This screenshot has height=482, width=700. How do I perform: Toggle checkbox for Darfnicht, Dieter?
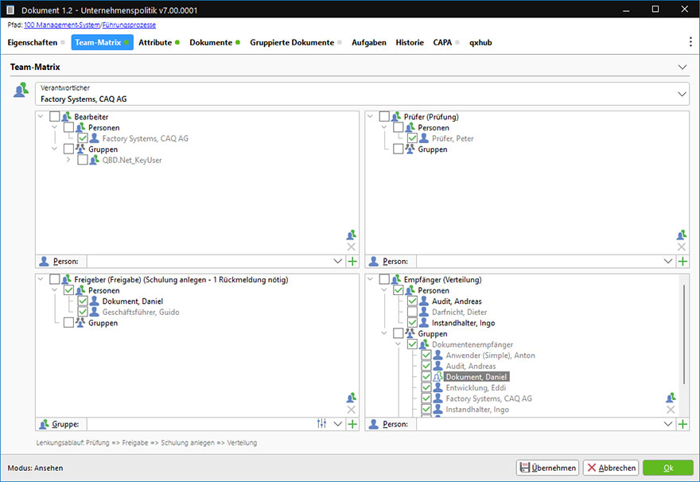(412, 313)
